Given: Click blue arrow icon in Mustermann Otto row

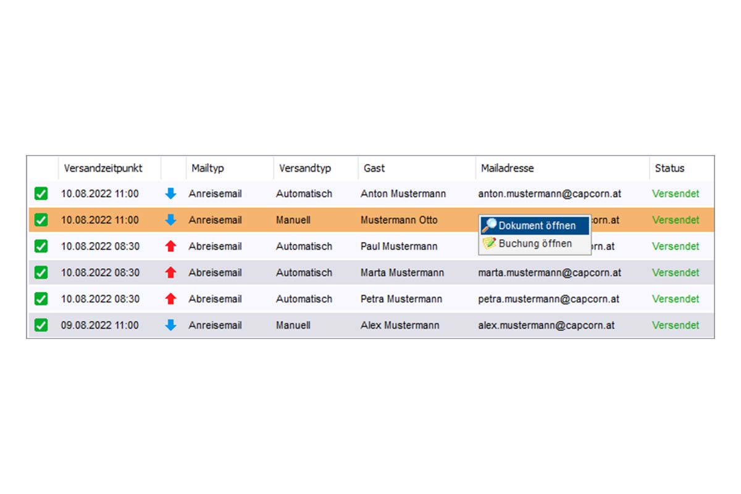Looking at the screenshot, I should pyautogui.click(x=171, y=220).
